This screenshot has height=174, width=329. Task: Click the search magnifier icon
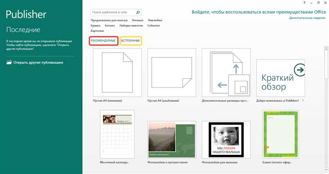[138, 12]
